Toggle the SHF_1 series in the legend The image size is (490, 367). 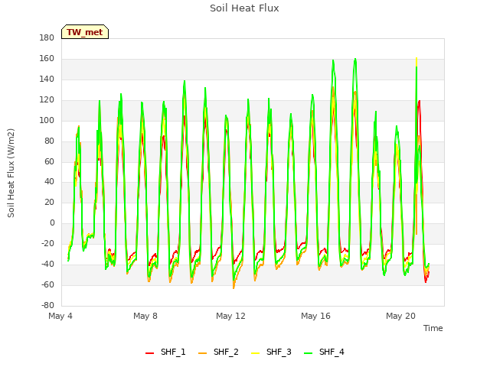165,352
